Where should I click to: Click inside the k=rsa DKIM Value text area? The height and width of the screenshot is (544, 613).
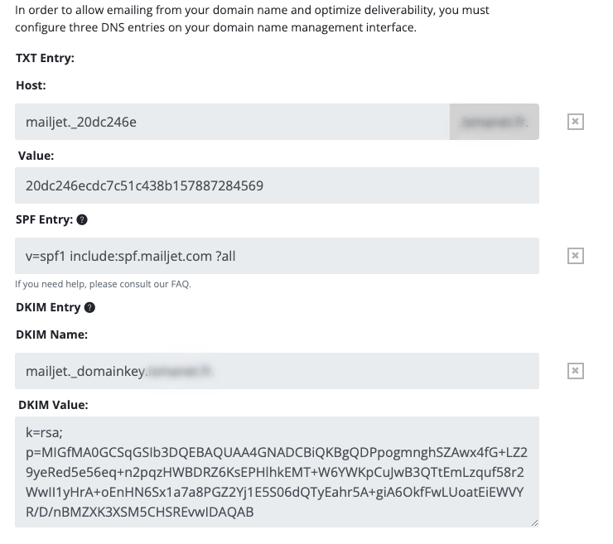[277, 472]
